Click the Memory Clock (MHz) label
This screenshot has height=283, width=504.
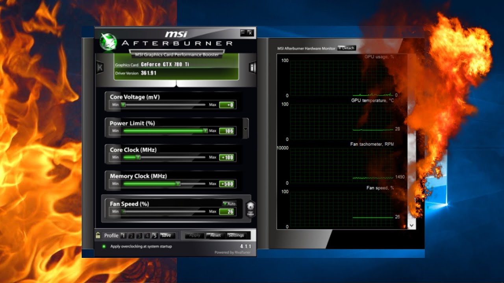[x=138, y=176]
